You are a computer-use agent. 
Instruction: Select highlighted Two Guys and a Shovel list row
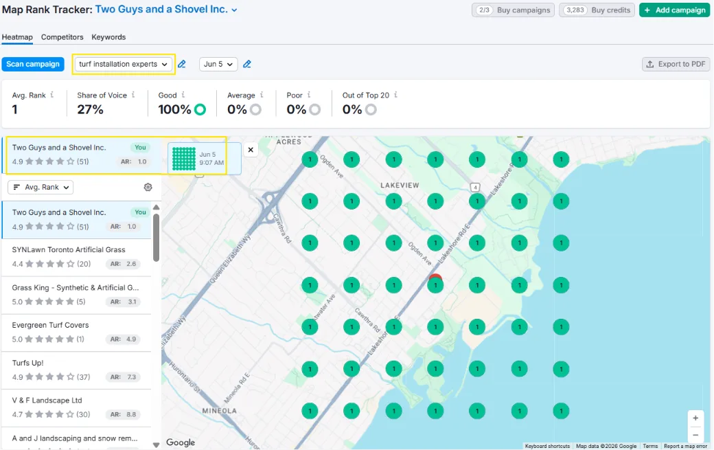[x=76, y=220]
